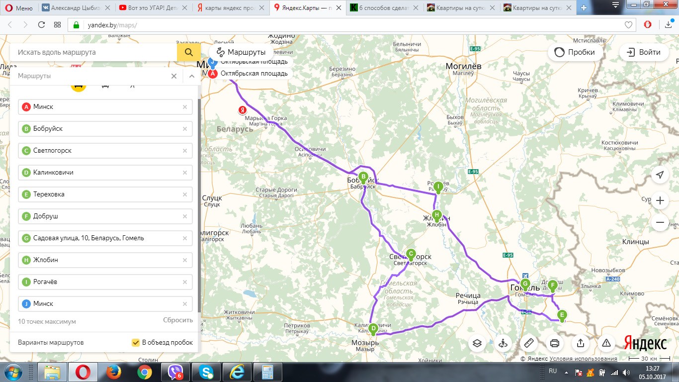Viewport: 679px width, 382px height.
Task: Select the ruler distance tool
Action: (x=529, y=343)
